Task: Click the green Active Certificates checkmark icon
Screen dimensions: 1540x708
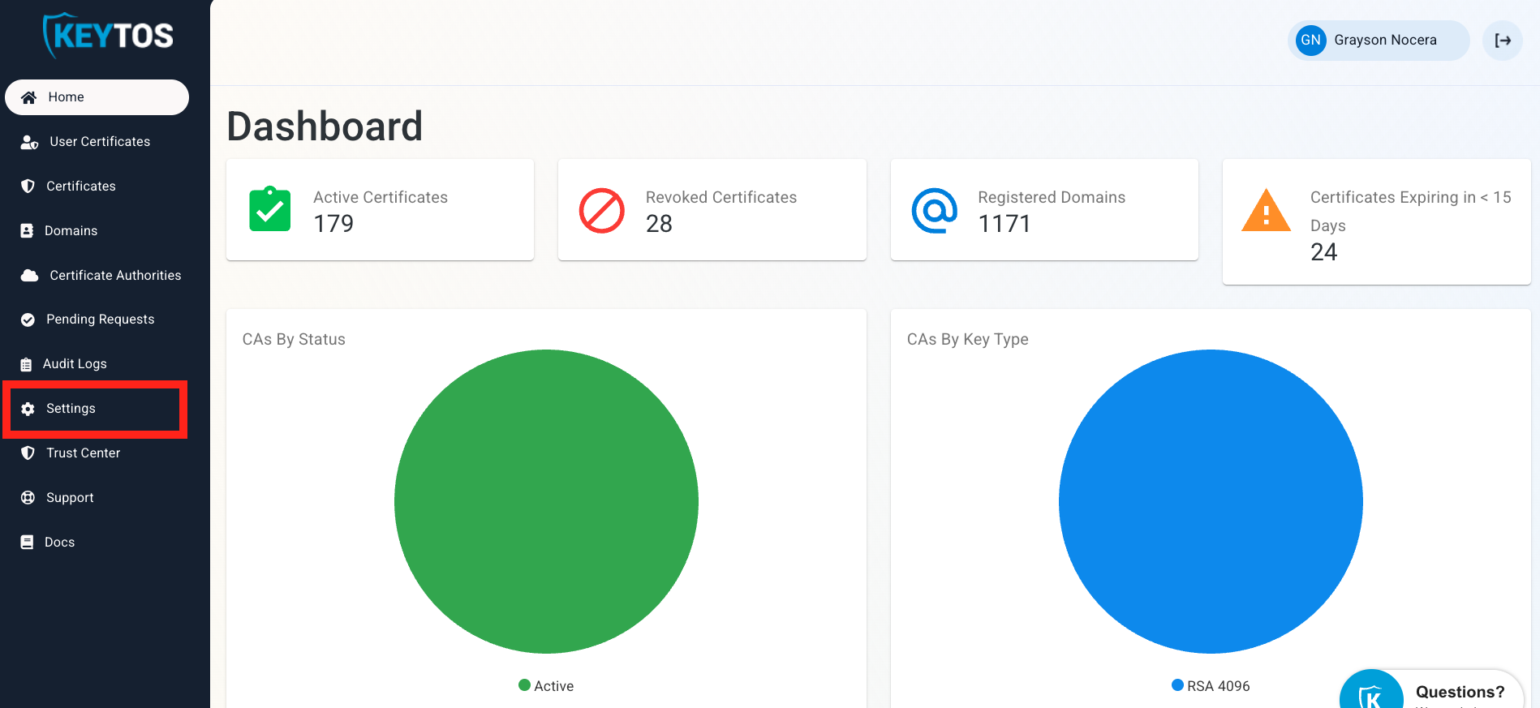Action: [x=269, y=209]
